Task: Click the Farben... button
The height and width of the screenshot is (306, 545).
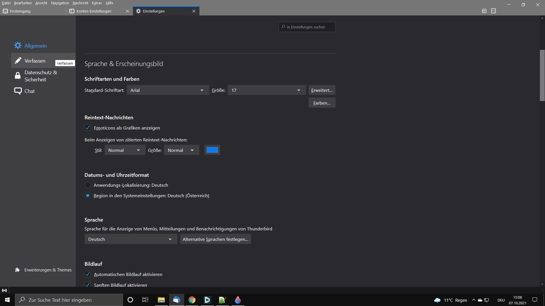Action: (322, 103)
